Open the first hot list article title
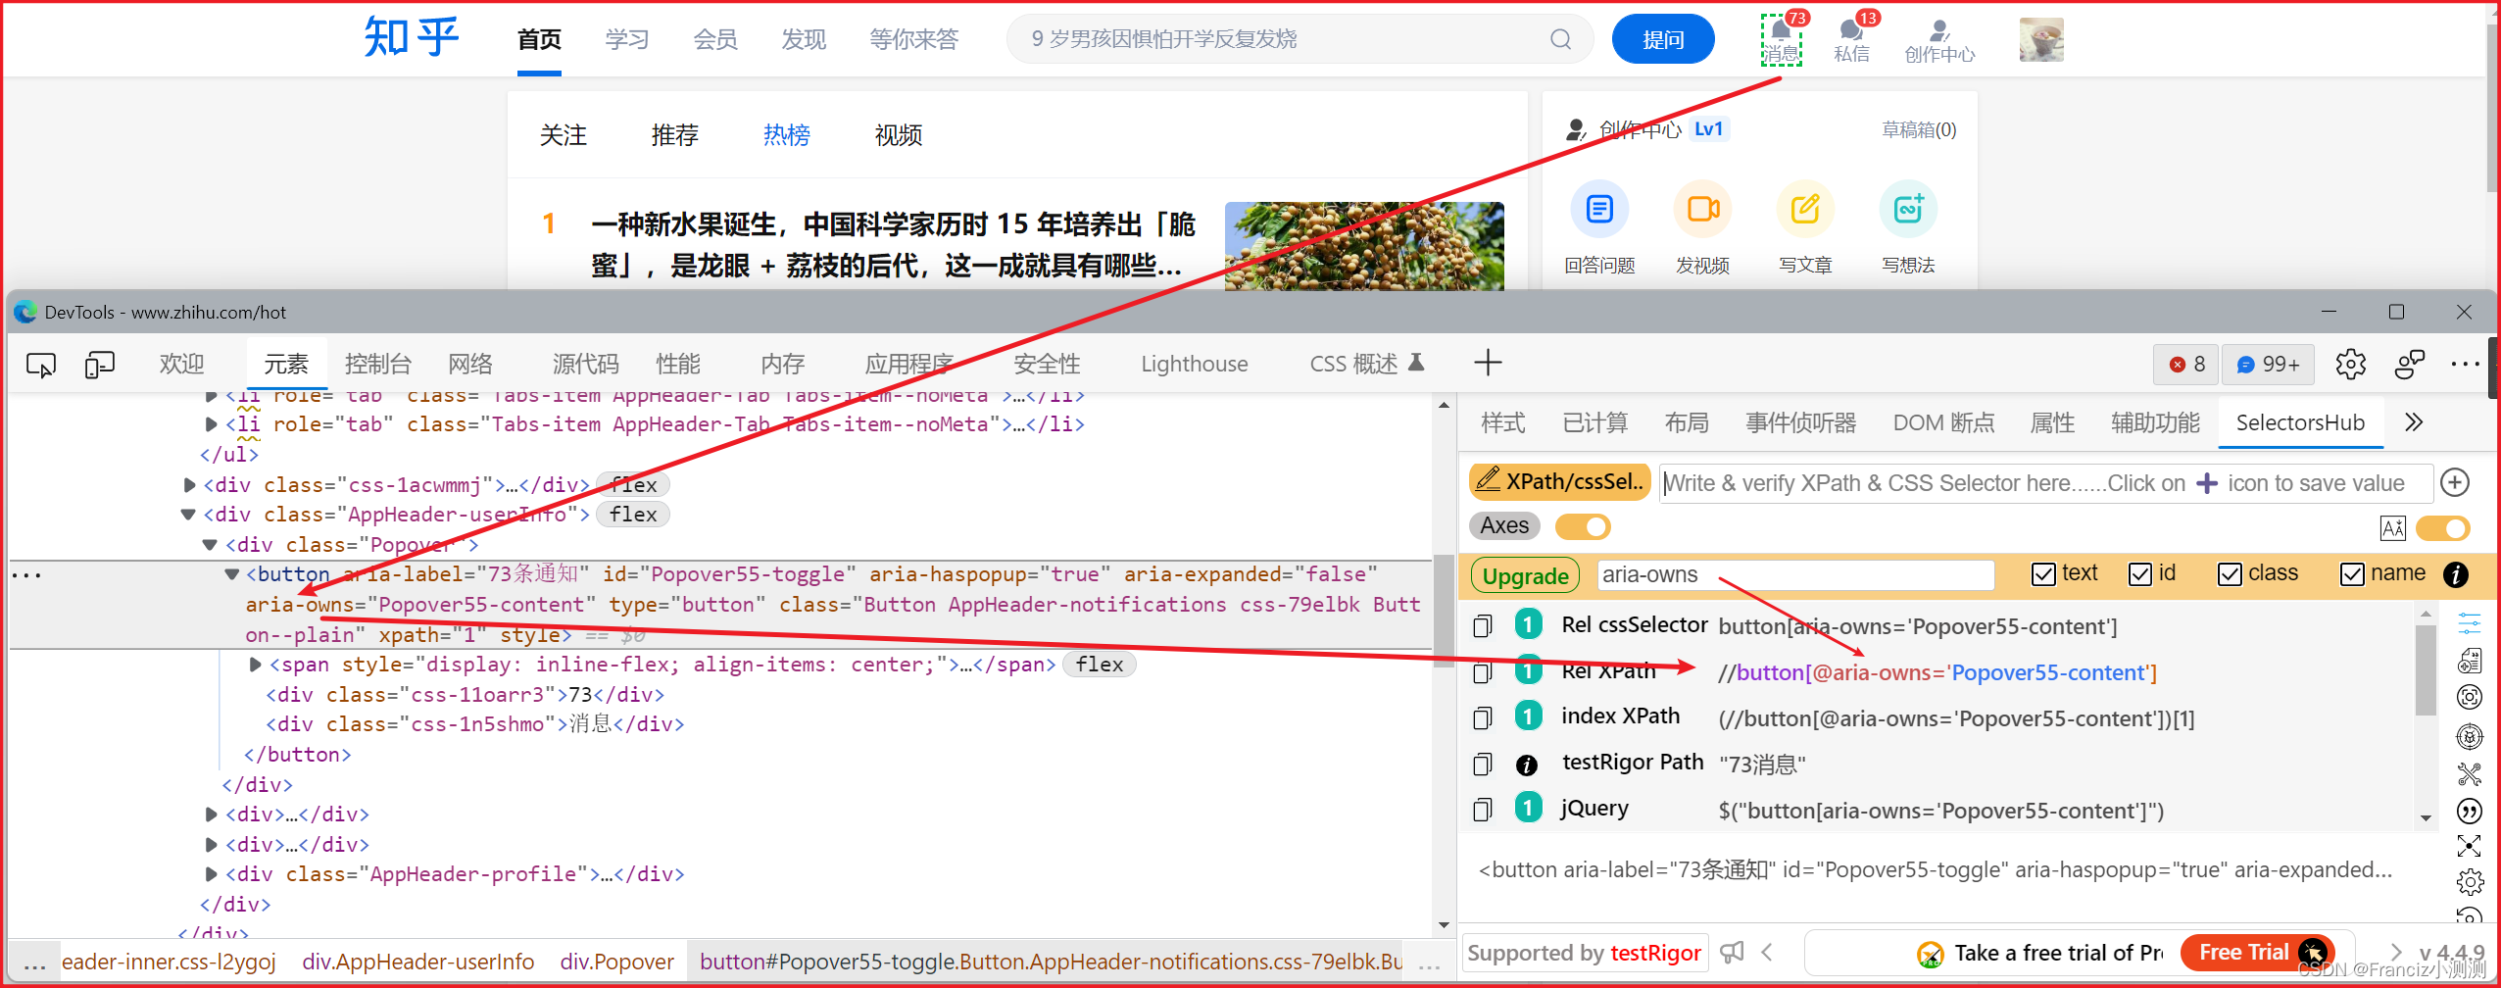 pos(893,245)
